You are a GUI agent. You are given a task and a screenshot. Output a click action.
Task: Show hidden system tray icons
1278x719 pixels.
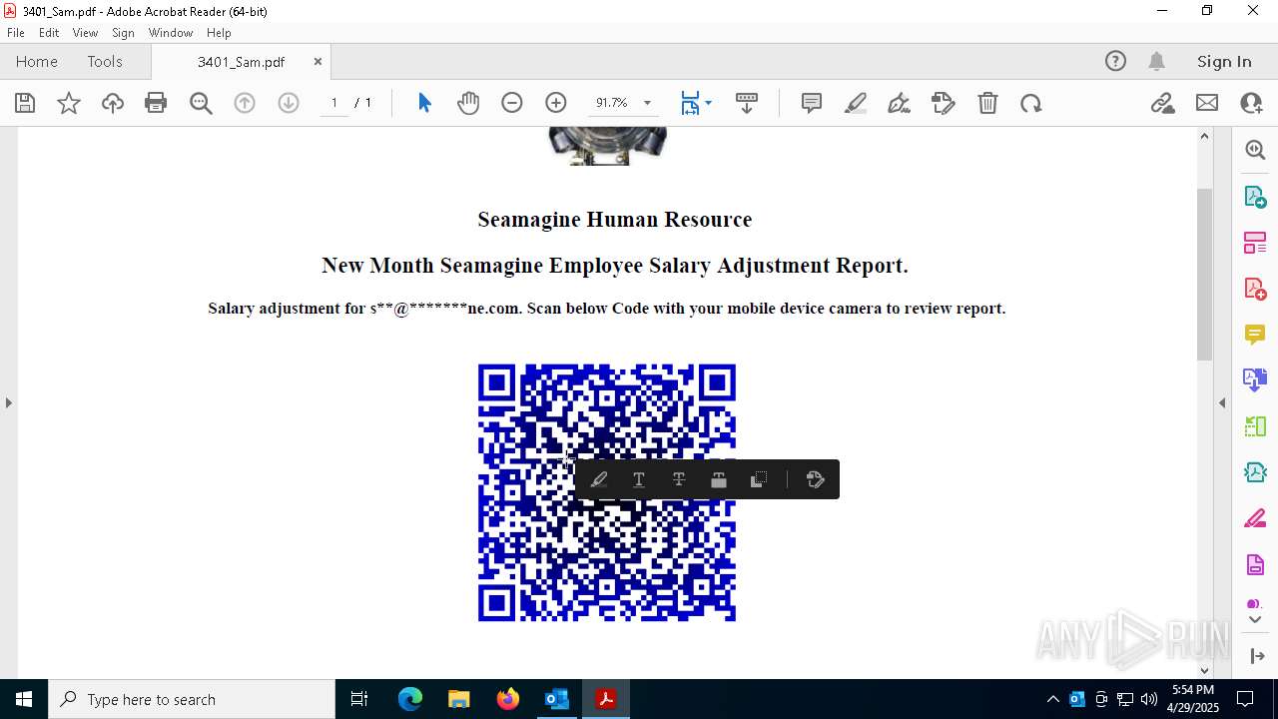point(1052,699)
